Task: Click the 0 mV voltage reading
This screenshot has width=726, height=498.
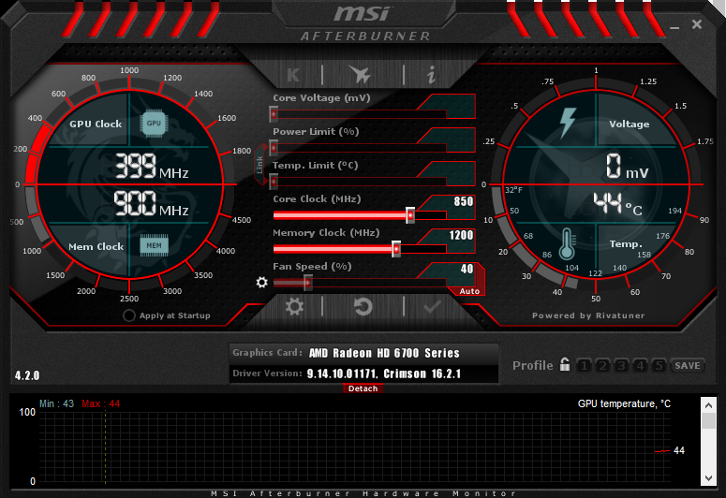Action: [x=628, y=166]
